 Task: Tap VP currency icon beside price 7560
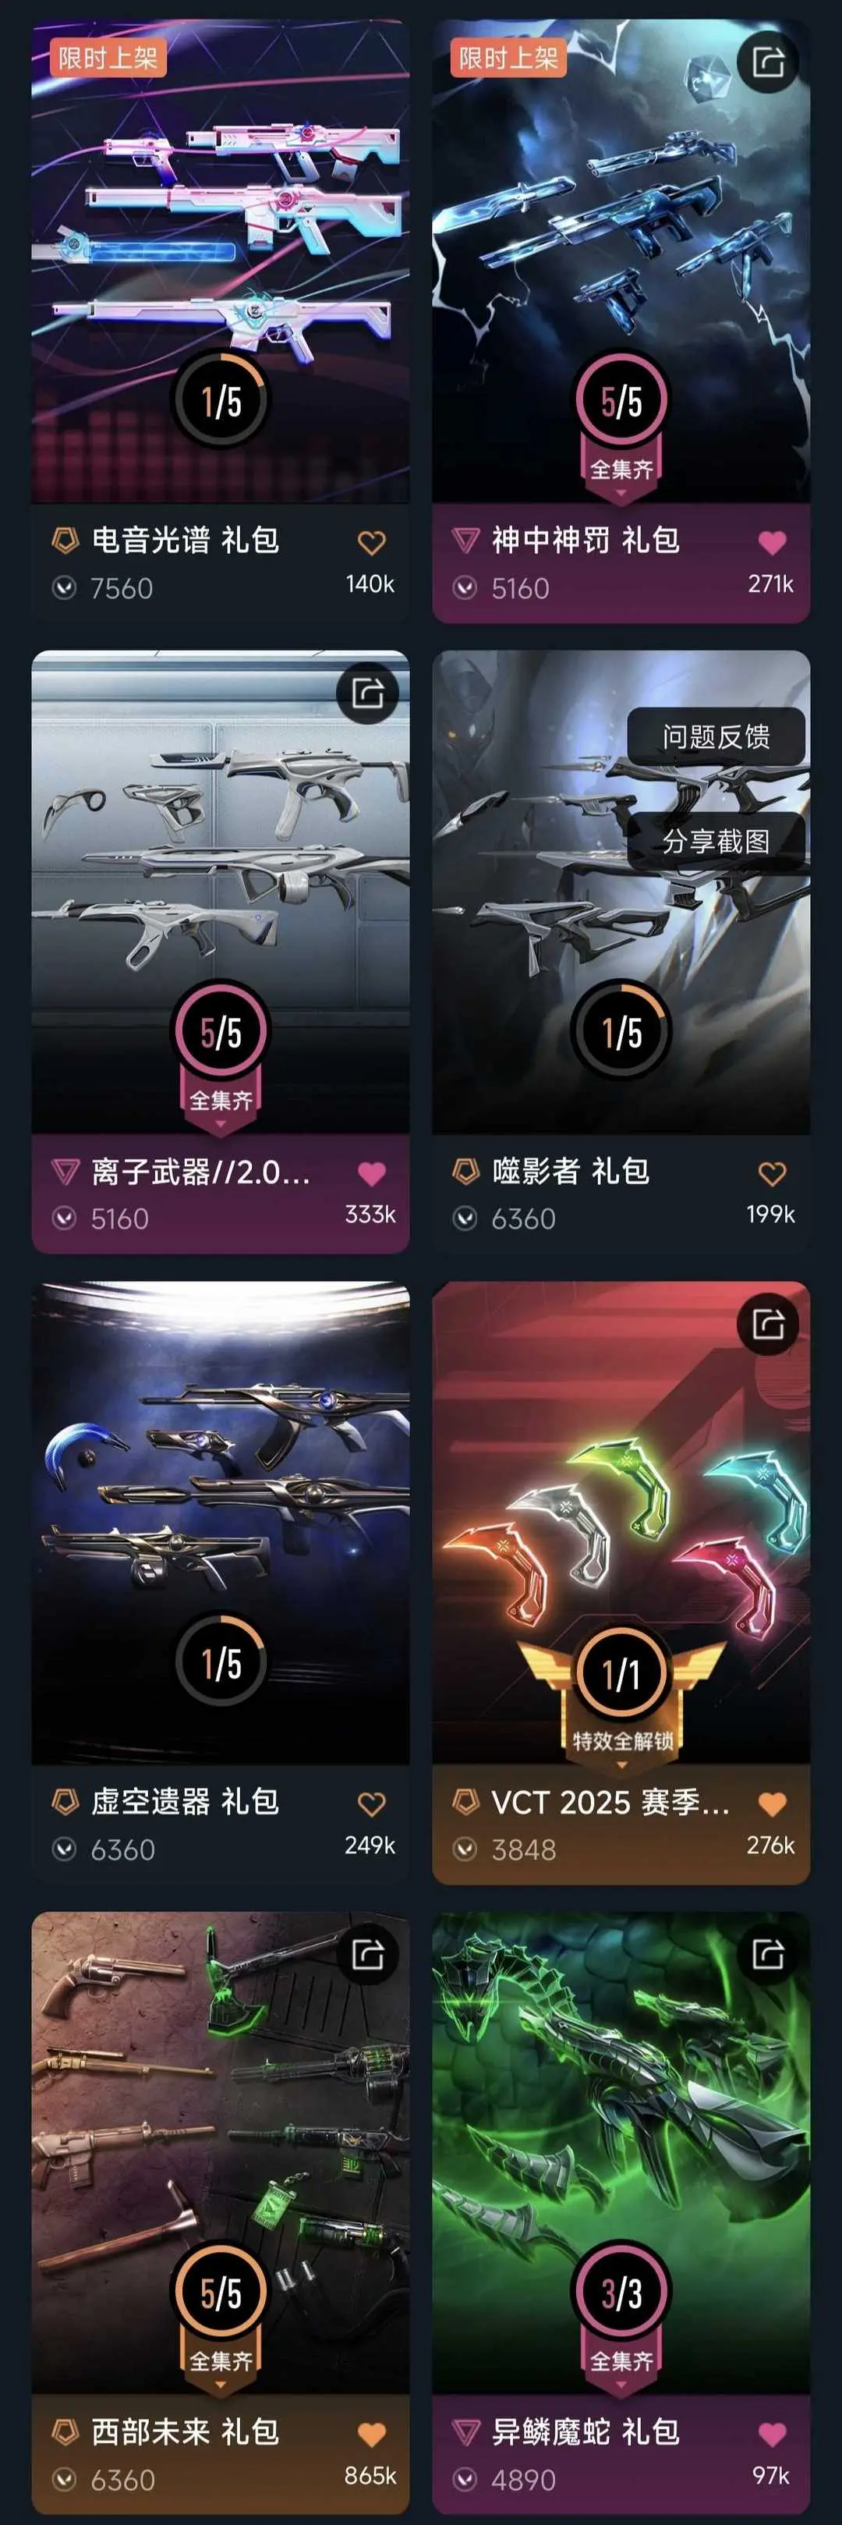tap(65, 588)
